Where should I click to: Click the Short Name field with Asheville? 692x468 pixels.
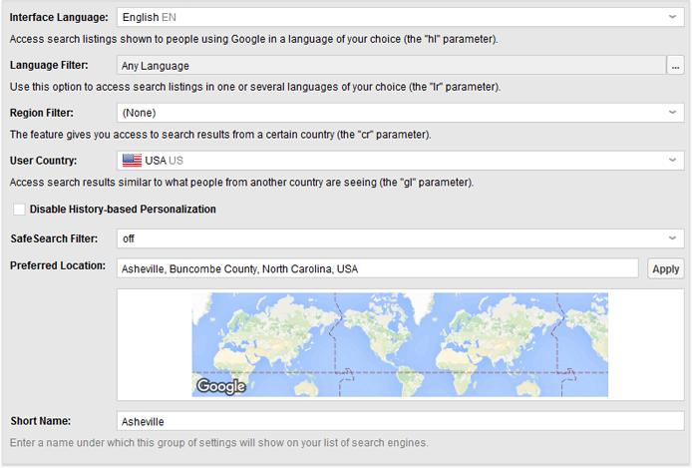click(400, 421)
